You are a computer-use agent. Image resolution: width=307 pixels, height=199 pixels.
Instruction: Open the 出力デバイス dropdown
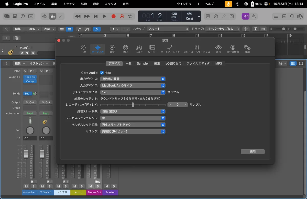(x=133, y=79)
